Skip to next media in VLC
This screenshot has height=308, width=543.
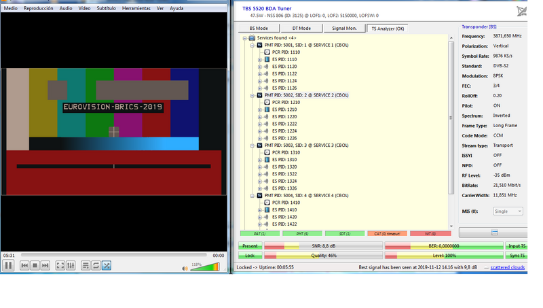tap(45, 266)
